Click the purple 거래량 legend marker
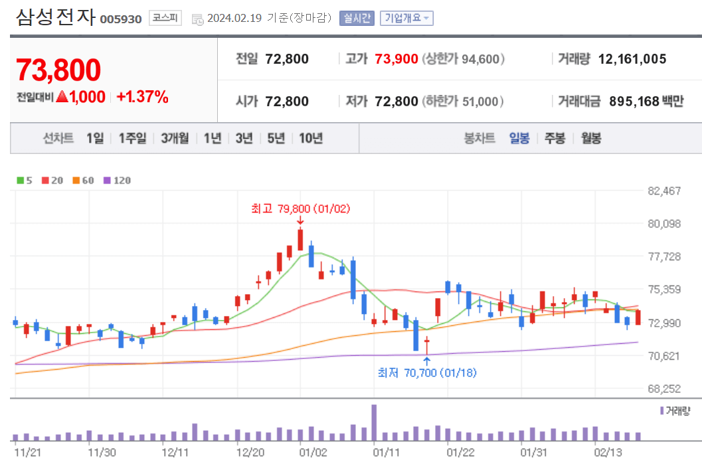702x464 pixels. coord(661,411)
